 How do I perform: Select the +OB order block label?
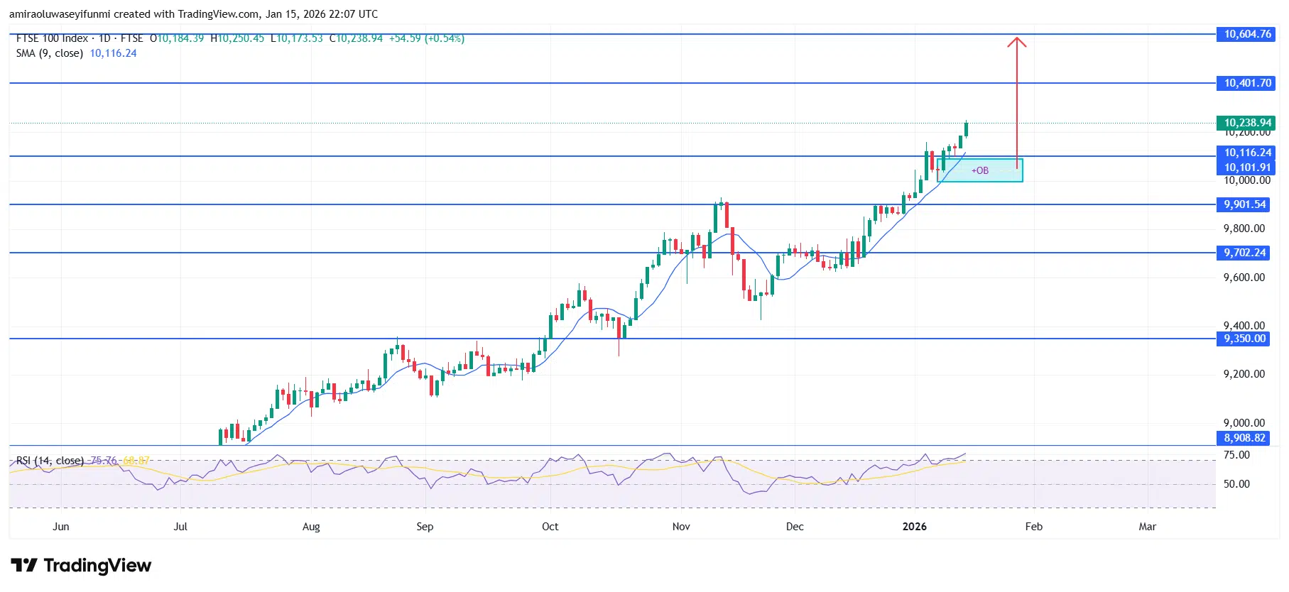pos(980,170)
